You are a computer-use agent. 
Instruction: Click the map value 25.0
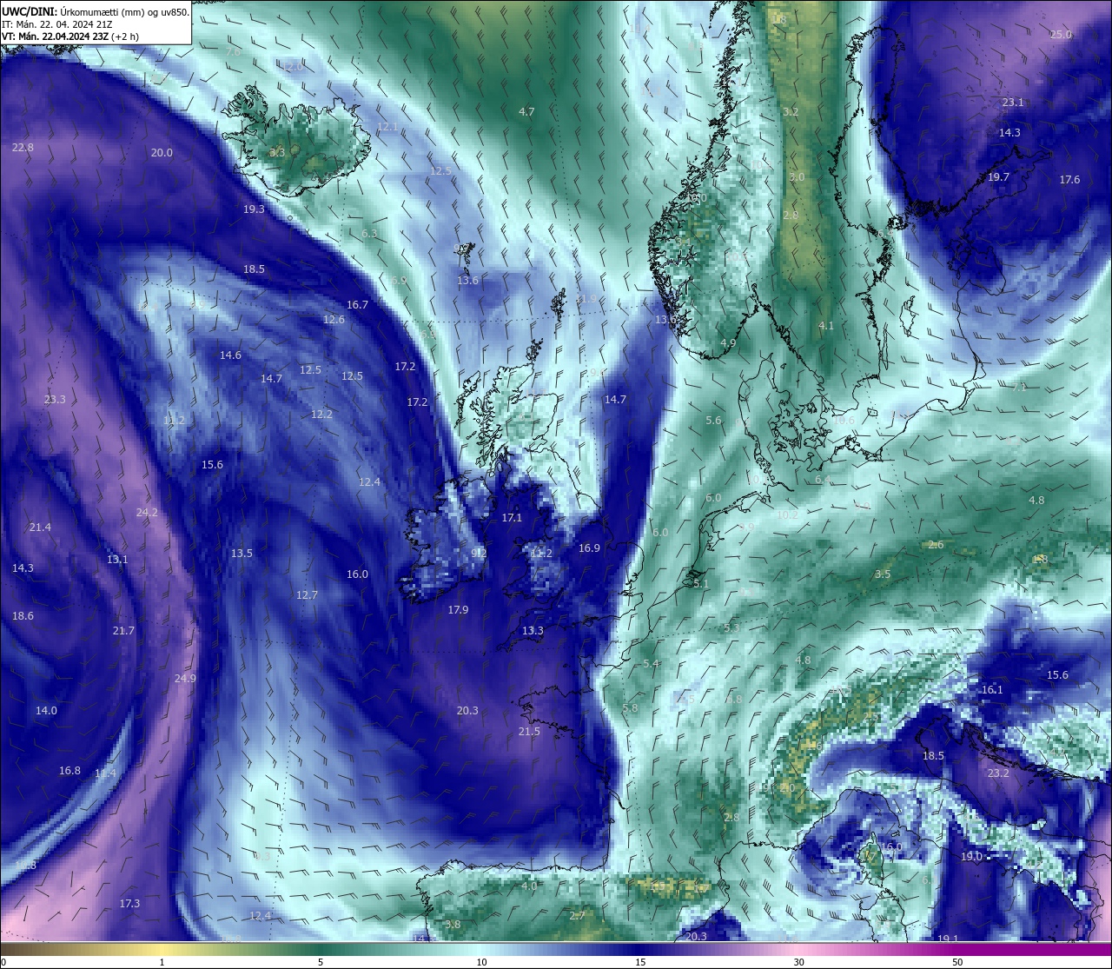pos(1061,35)
